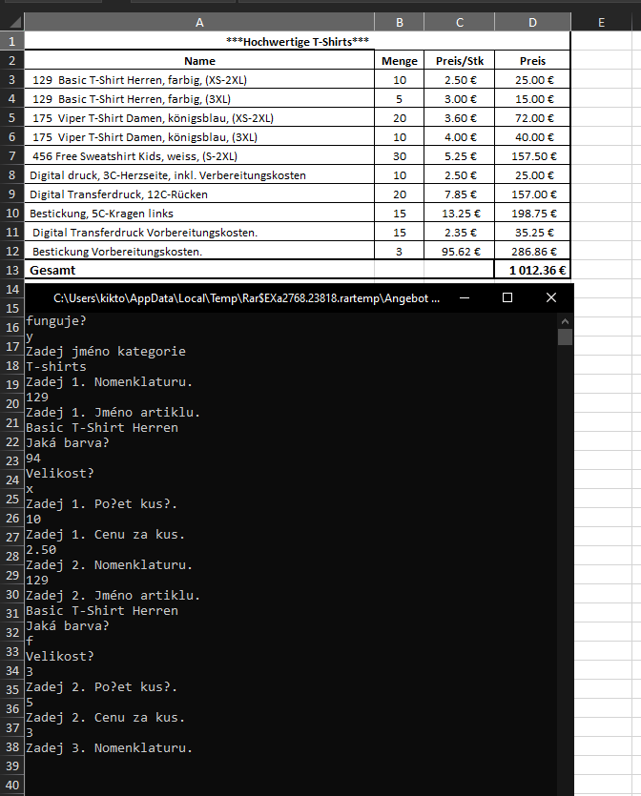
Task: Click cell '175 Viper T-Shirt Damen, königsblau, (3XL)'
Action: click(x=199, y=136)
